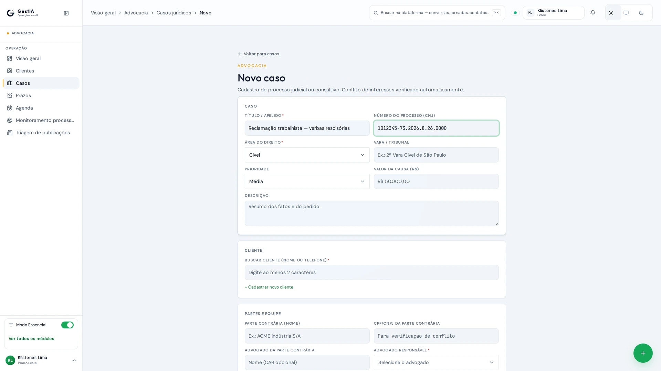This screenshot has height=371, width=661.
Task: Click Cadastrar novo cliente link
Action: [269, 287]
